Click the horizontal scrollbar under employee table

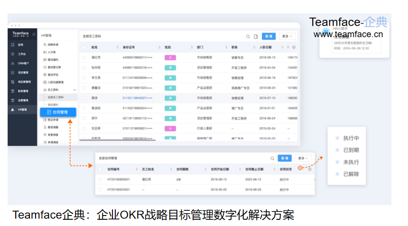click(118, 141)
